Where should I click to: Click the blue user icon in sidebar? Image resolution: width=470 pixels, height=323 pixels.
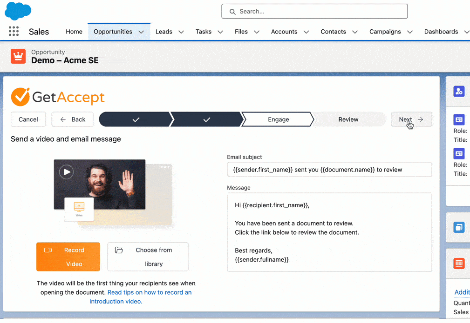[459, 91]
